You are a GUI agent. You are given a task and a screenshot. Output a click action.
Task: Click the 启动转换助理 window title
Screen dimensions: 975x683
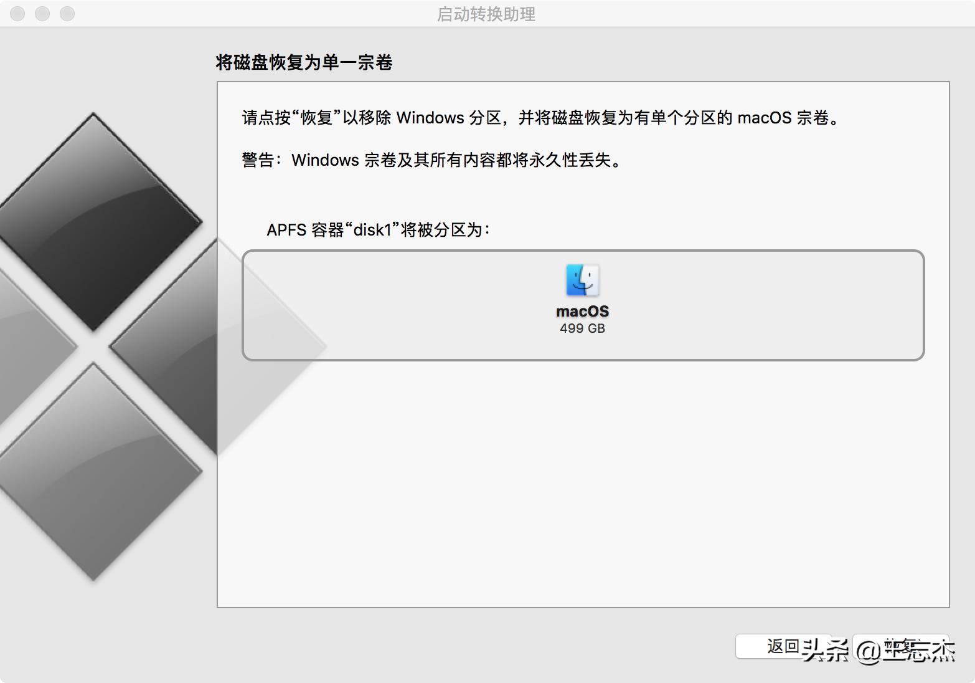(x=487, y=15)
